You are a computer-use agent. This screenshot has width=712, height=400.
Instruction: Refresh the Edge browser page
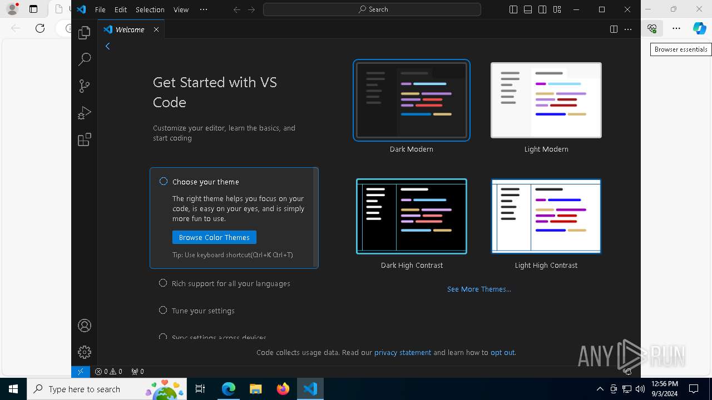40,28
